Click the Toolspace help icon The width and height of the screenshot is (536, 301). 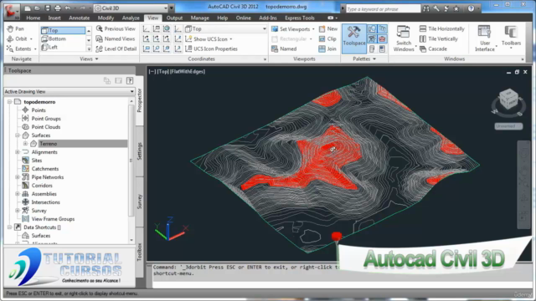tap(130, 80)
